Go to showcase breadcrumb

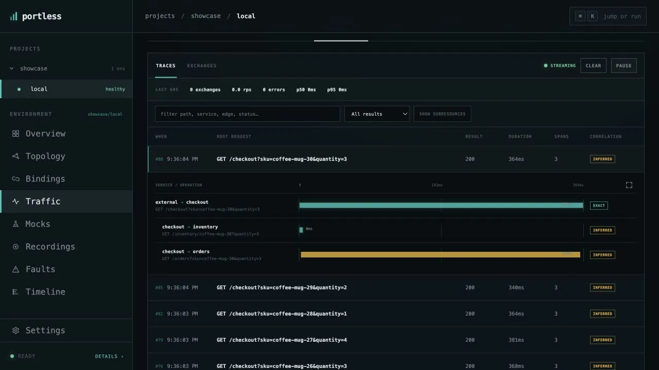[x=206, y=16]
